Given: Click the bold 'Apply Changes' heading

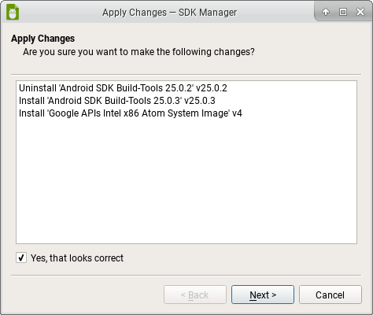Looking at the screenshot, I should [x=42, y=39].
